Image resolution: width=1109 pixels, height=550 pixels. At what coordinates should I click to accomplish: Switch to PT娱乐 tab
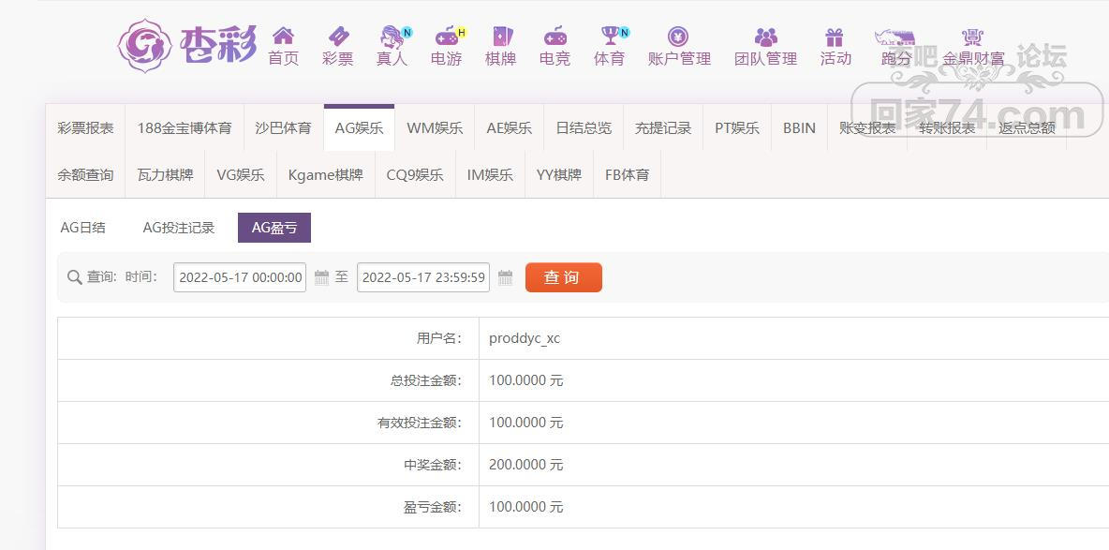pos(737,128)
